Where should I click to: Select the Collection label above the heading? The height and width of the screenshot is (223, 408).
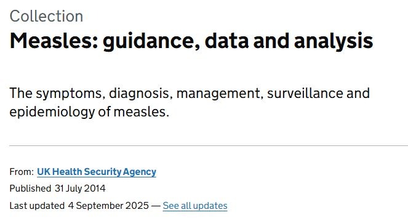click(x=46, y=16)
